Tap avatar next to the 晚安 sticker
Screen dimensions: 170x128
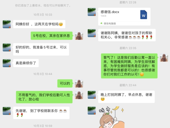tap(92, 110)
